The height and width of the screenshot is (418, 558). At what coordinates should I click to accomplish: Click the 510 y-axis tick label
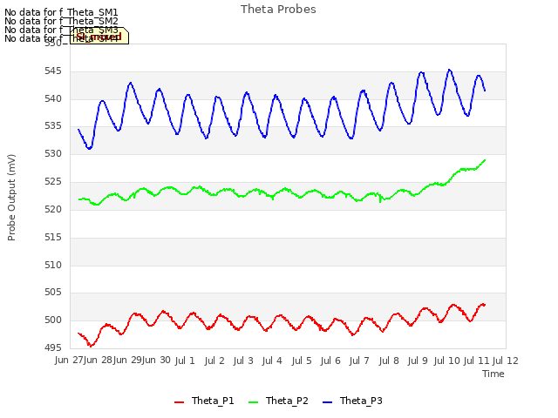[53, 265]
